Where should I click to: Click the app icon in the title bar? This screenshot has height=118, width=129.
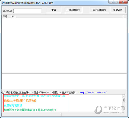[x=3, y=3]
